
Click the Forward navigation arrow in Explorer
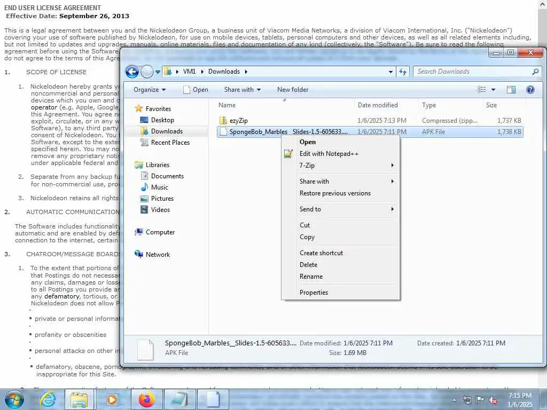coord(147,72)
